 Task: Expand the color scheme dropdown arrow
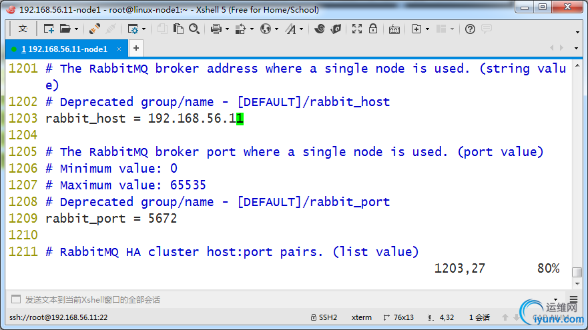pyautogui.click(x=252, y=29)
